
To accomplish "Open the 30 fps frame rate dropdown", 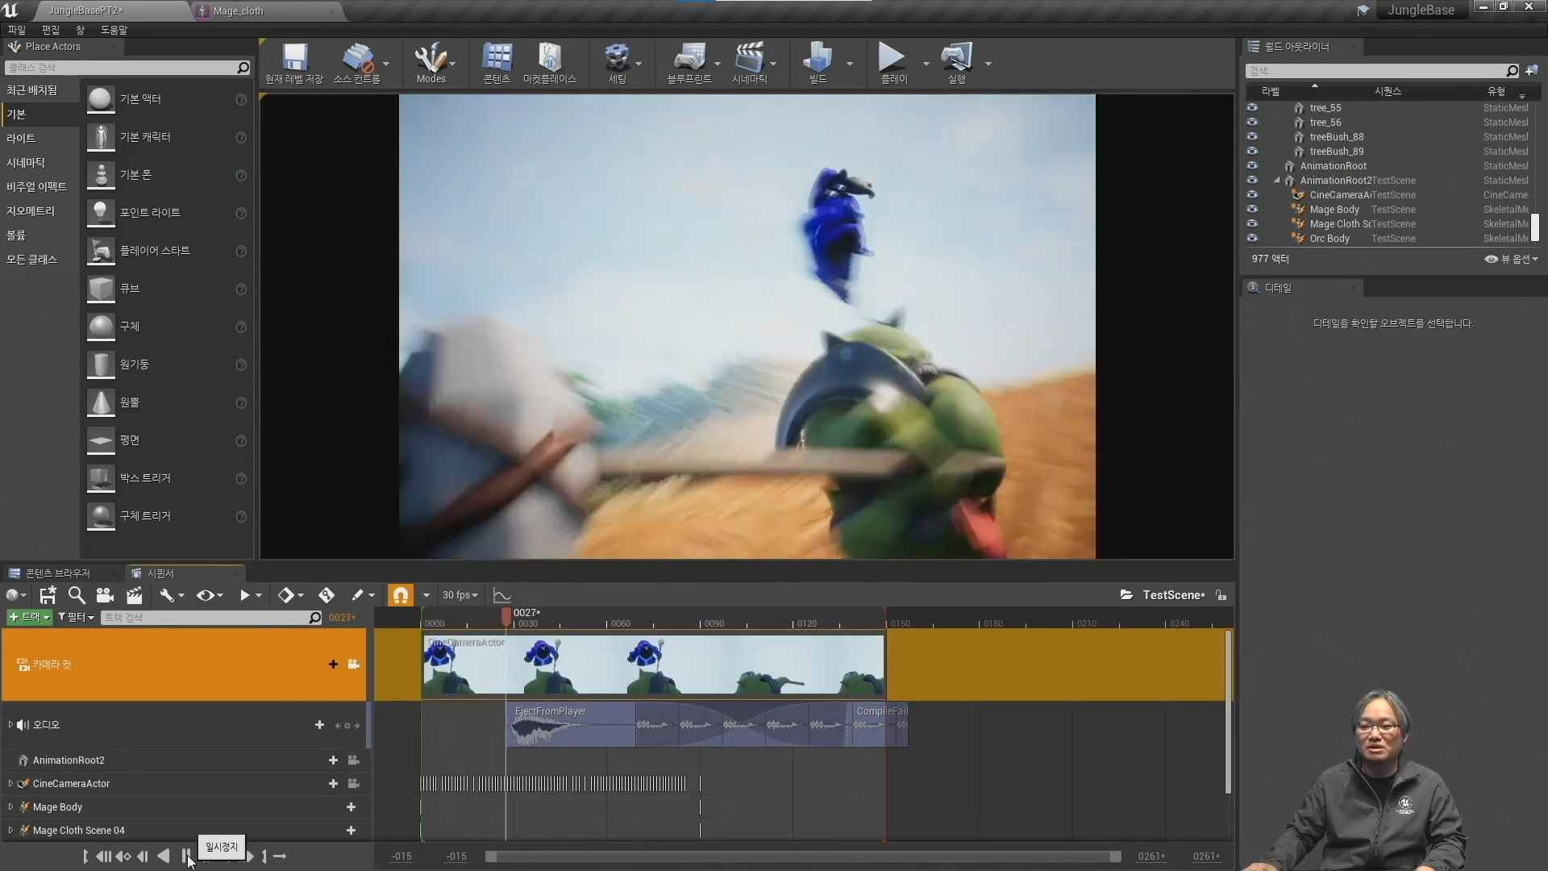I will [x=460, y=595].
